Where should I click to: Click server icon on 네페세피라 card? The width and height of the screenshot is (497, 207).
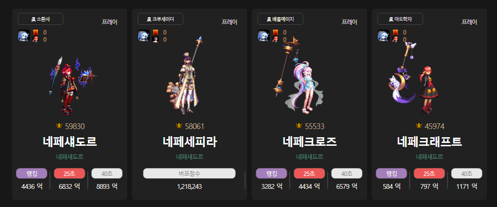pyautogui.click(x=143, y=35)
